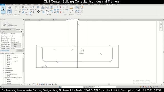Open the Architecture ribbon tab
The width and height of the screenshot is (164, 92).
(9, 5)
